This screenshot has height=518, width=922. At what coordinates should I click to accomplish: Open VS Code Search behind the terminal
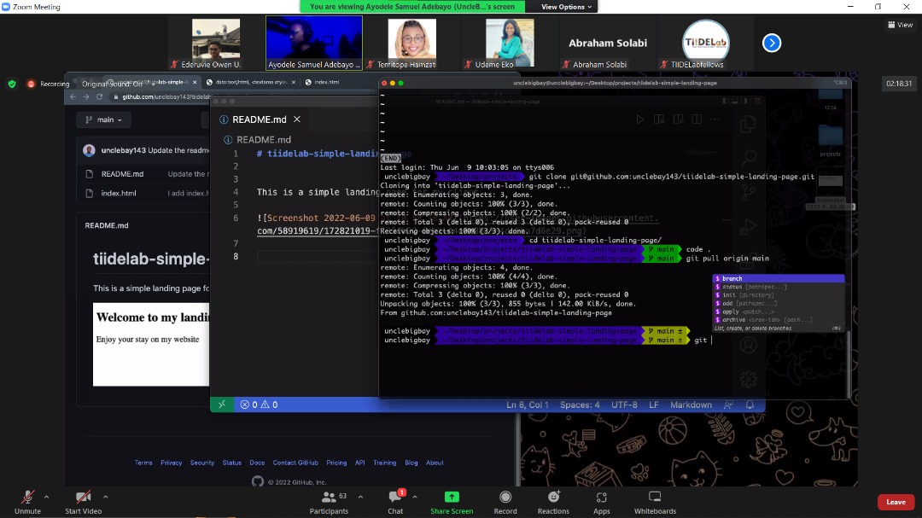[749, 158]
